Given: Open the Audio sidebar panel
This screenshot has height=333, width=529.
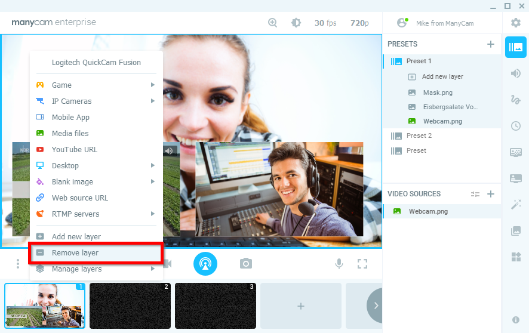Looking at the screenshot, I should [x=515, y=73].
